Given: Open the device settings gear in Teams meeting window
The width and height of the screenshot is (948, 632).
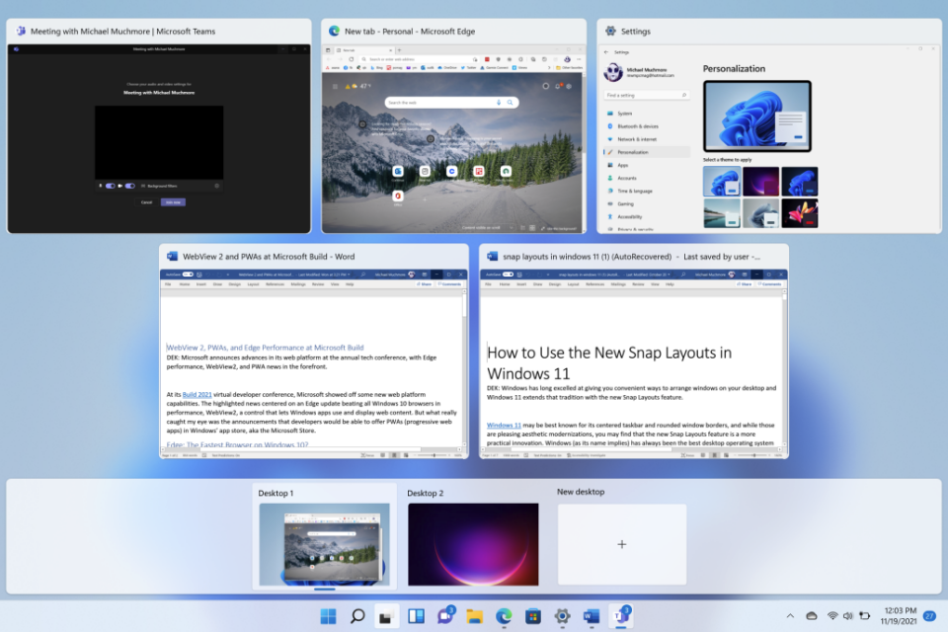Looking at the screenshot, I should (x=217, y=186).
